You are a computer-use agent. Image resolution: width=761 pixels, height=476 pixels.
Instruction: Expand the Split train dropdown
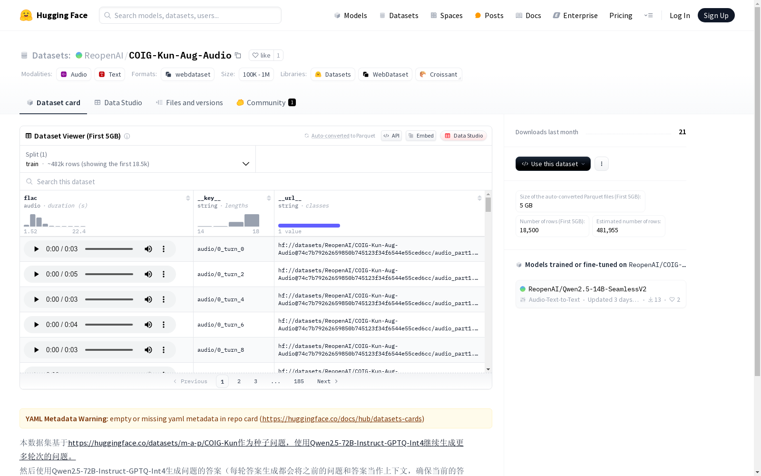[x=137, y=159]
